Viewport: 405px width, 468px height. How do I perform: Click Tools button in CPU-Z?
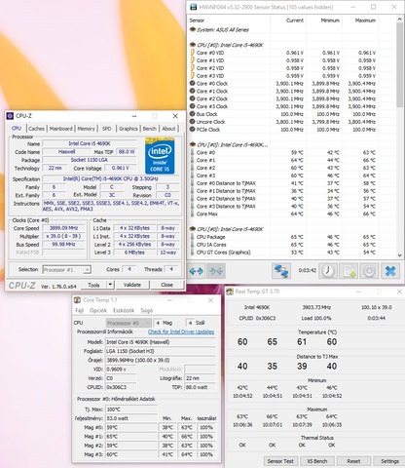click(x=93, y=285)
